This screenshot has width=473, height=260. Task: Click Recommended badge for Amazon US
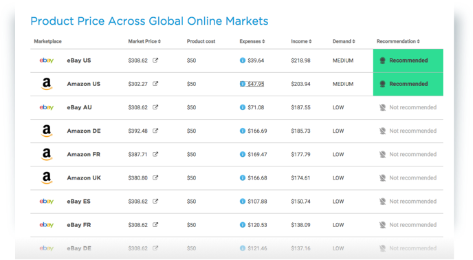(x=408, y=84)
